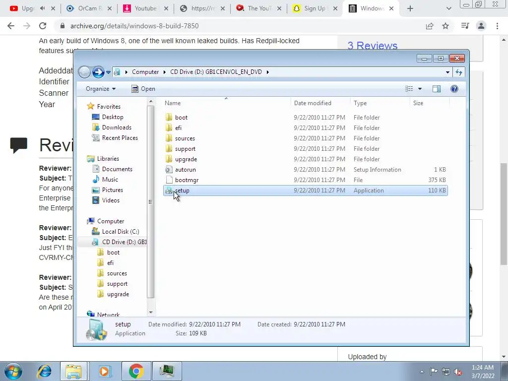508x381 pixels.
Task: Select the efi folder in file list
Action: pyautogui.click(x=306, y=127)
